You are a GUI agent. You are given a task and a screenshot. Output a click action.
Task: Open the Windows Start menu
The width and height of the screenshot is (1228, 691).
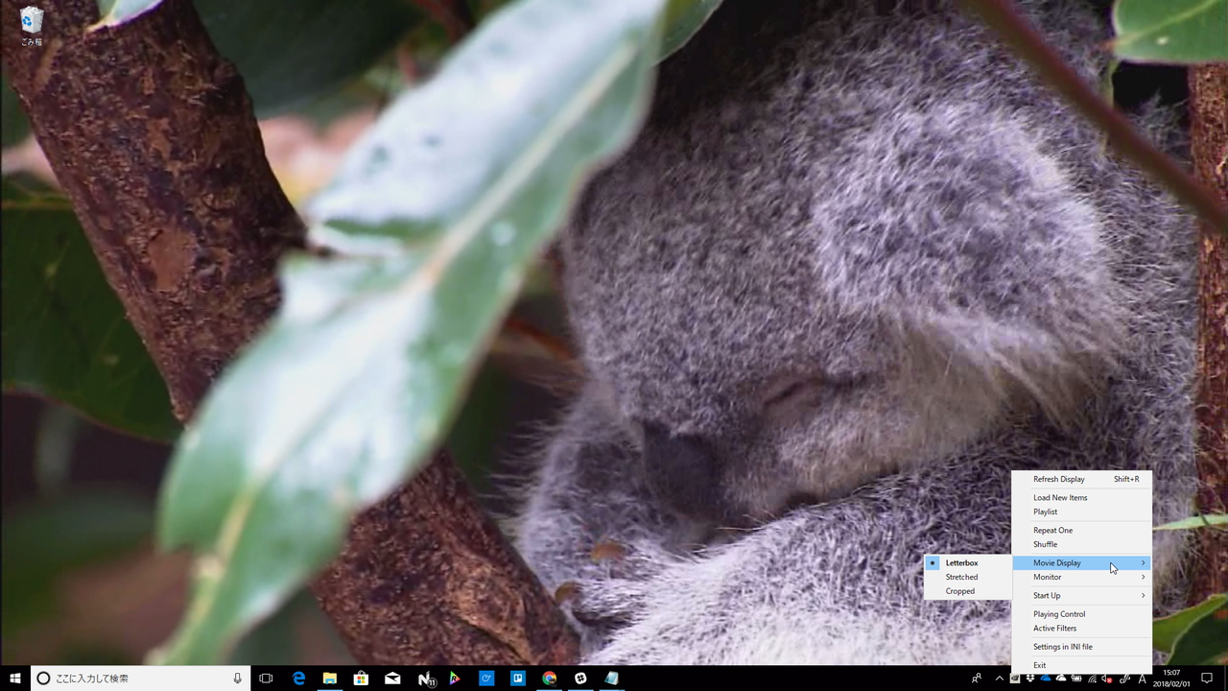click(x=15, y=679)
